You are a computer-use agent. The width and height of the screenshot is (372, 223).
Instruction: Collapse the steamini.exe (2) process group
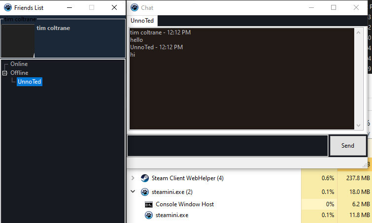[133, 192]
